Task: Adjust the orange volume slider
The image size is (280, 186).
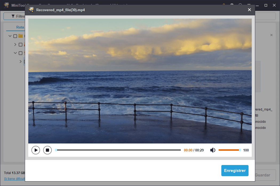Action: [229, 150]
